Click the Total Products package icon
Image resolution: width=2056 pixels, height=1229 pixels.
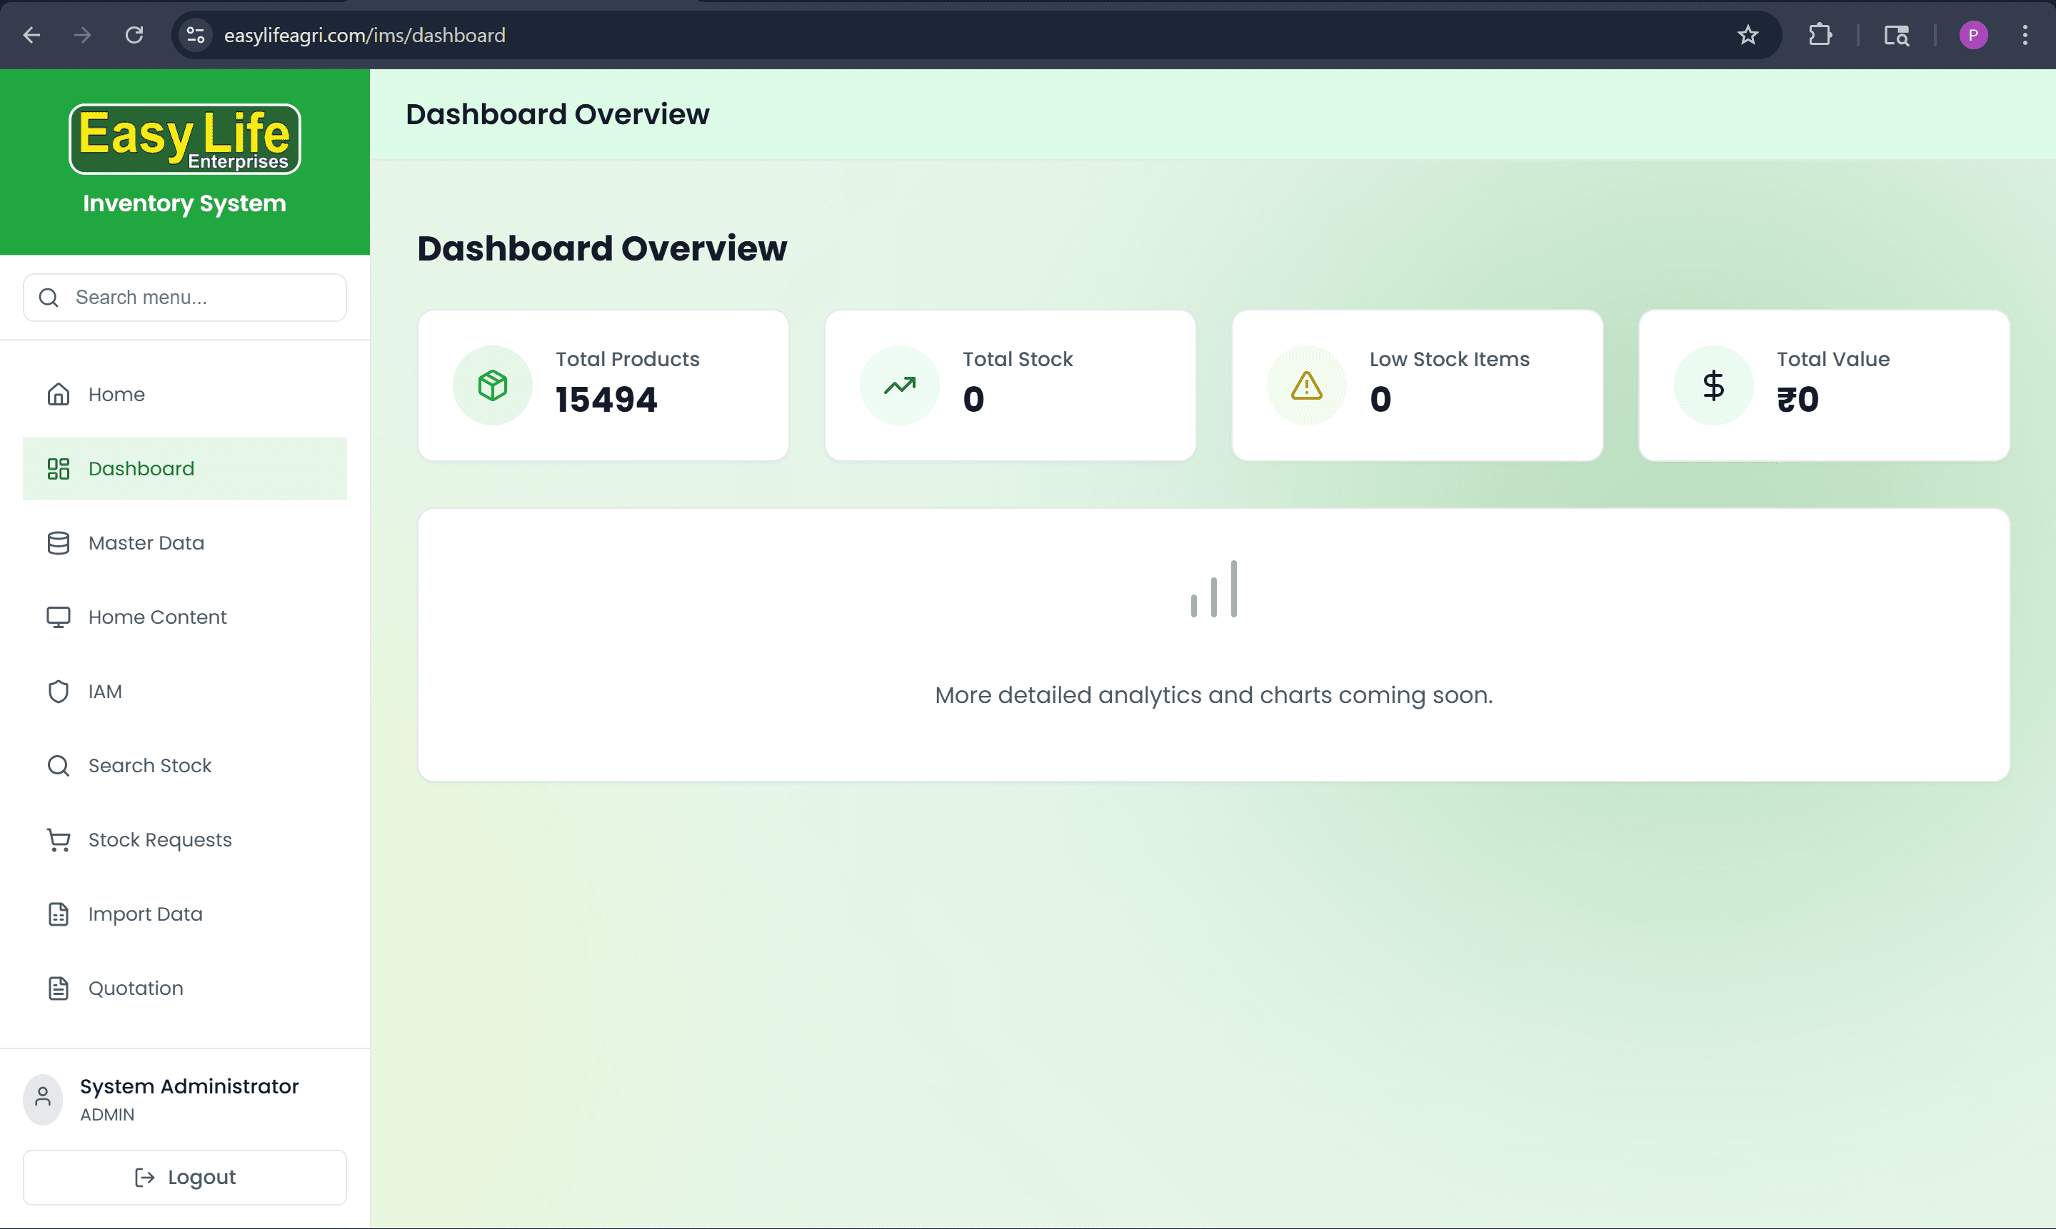point(492,384)
